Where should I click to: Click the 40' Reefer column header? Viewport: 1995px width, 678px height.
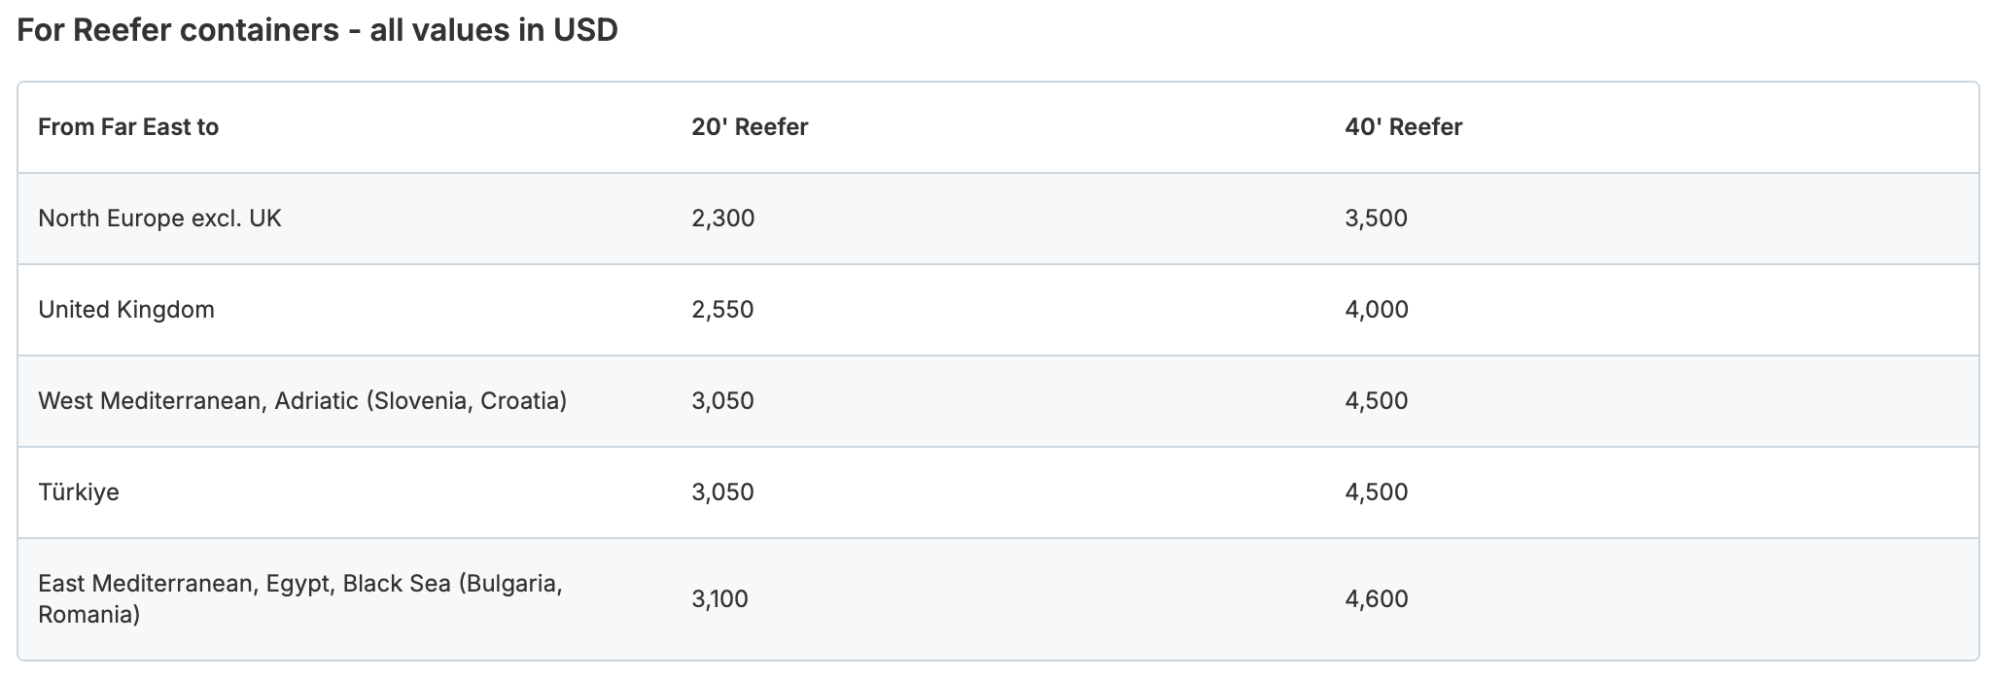(1403, 127)
